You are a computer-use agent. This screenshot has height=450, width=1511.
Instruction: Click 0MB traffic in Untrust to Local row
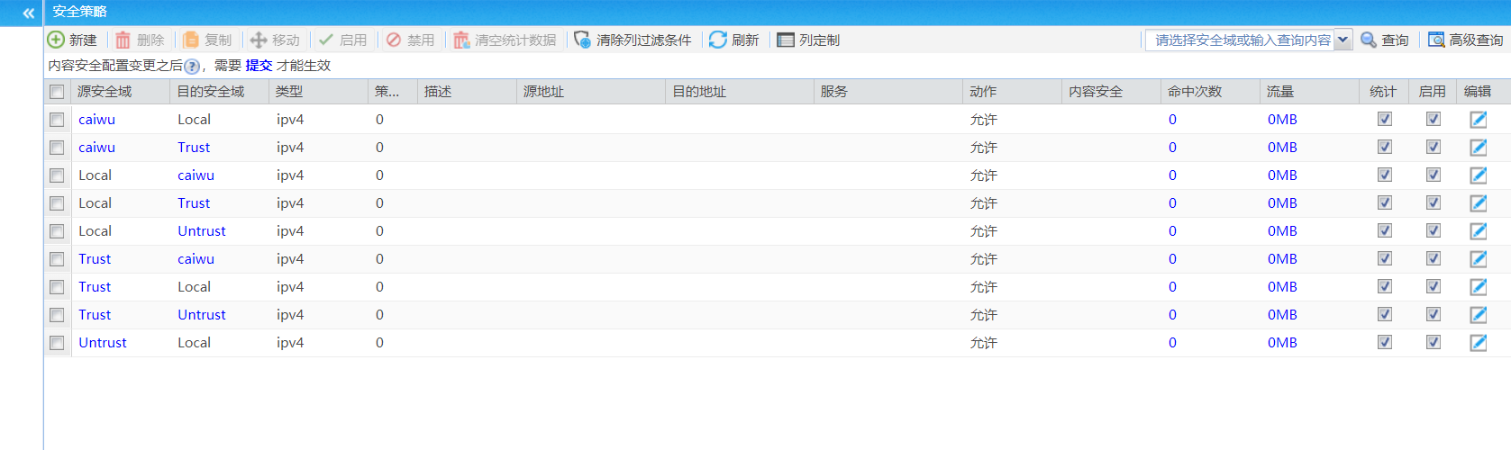1282,343
